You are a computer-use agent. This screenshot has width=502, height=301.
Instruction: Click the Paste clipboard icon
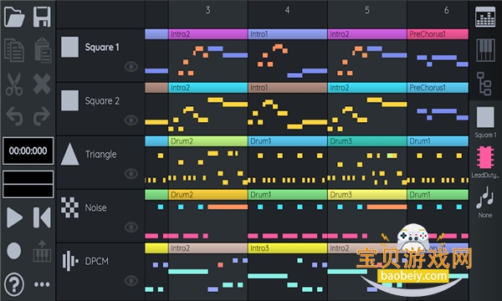click(43, 49)
